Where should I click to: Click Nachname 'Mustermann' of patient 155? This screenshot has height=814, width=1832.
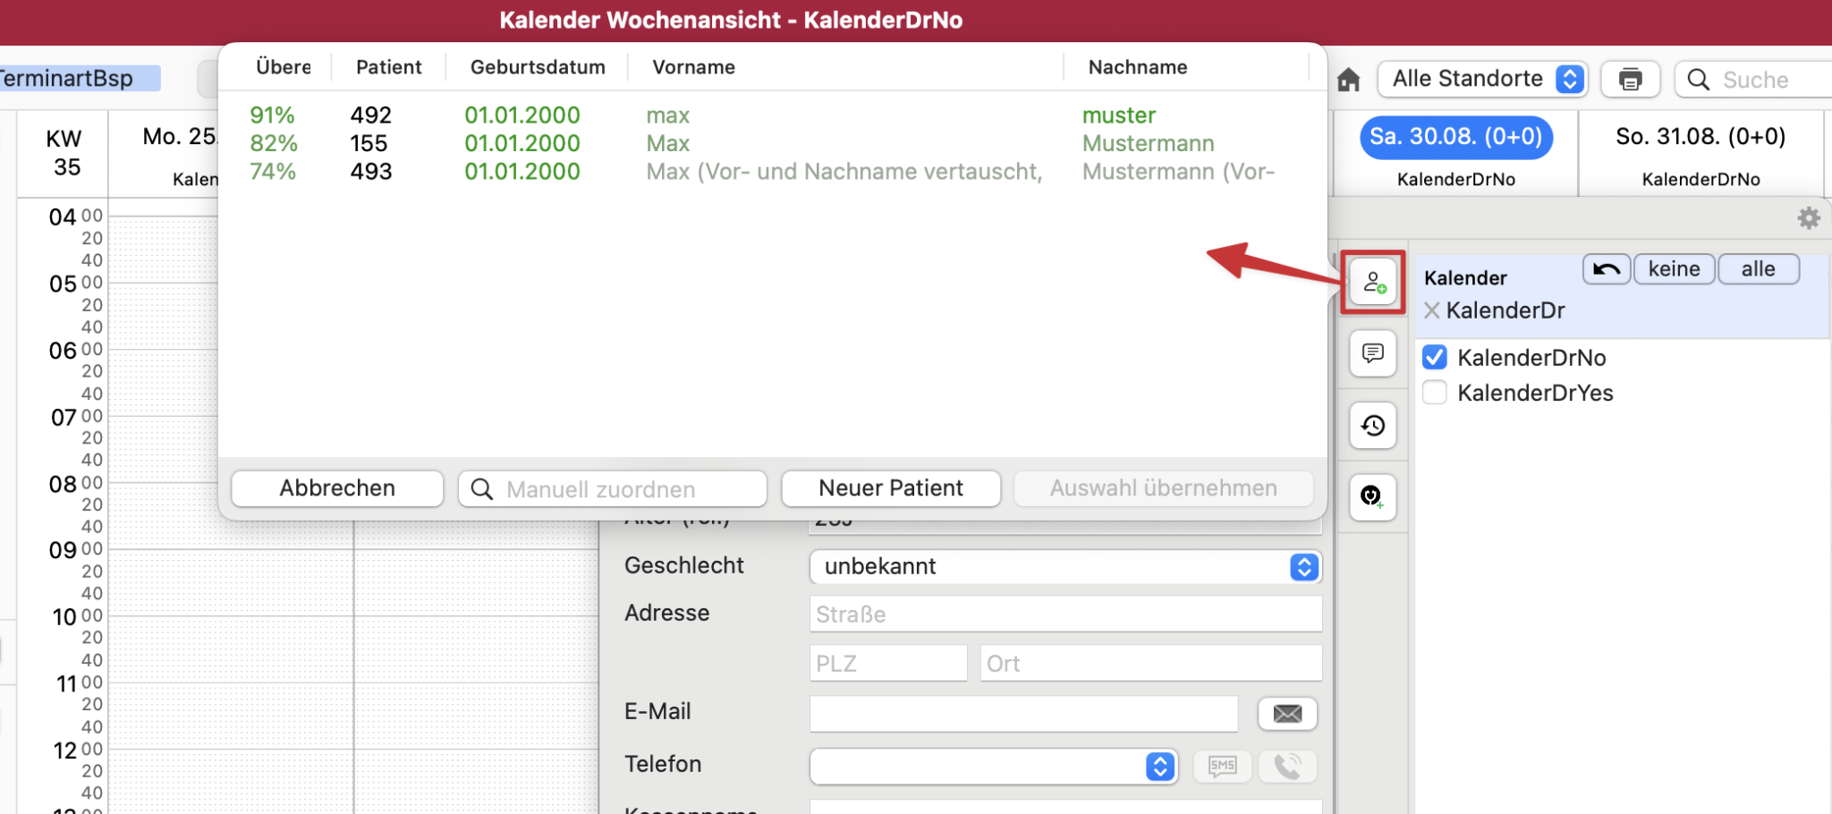(1148, 143)
